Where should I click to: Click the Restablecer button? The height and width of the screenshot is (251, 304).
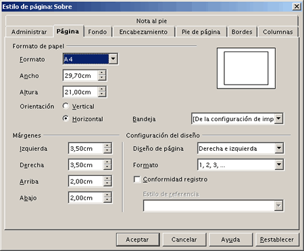click(277, 239)
